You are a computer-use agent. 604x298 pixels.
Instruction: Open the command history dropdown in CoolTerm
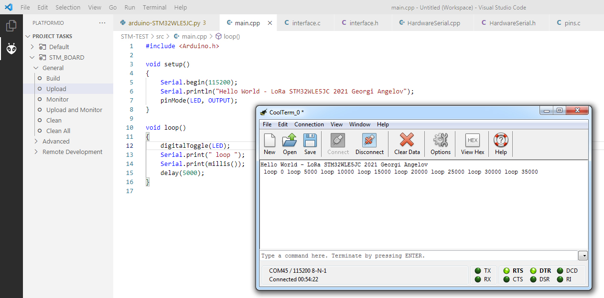tap(582, 256)
